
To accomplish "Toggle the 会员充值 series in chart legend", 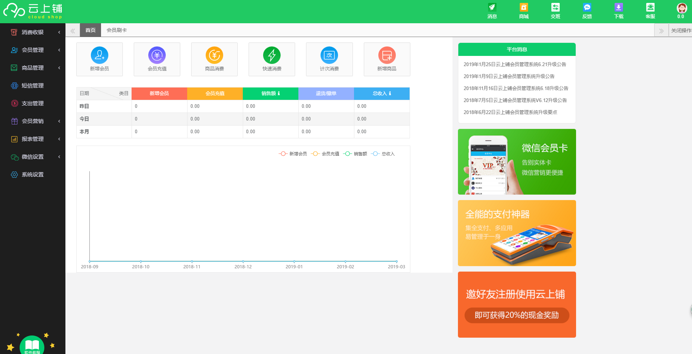I will pyautogui.click(x=325, y=154).
